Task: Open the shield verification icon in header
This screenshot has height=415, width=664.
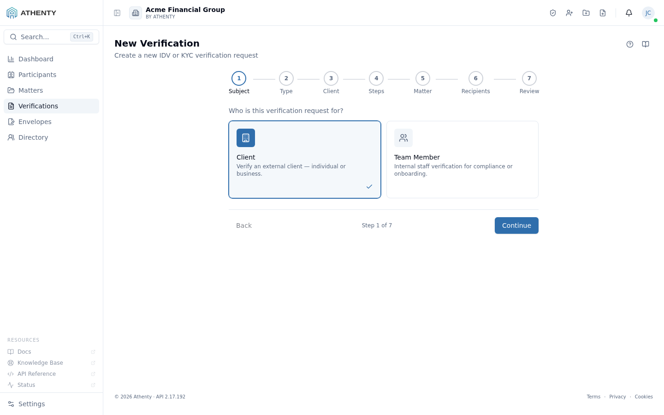Action: [x=553, y=13]
